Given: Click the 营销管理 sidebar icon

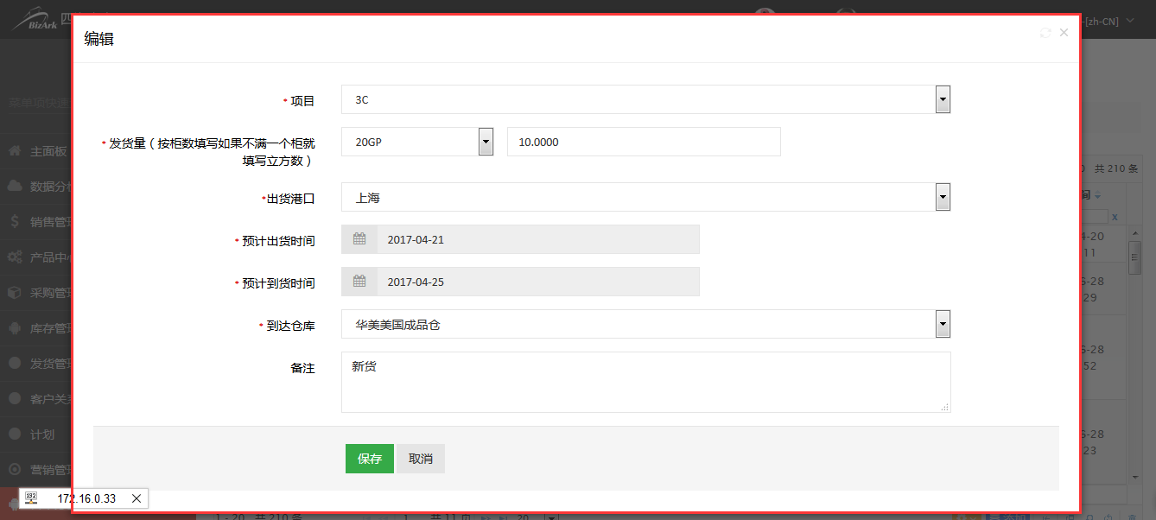Looking at the screenshot, I should click(15, 470).
